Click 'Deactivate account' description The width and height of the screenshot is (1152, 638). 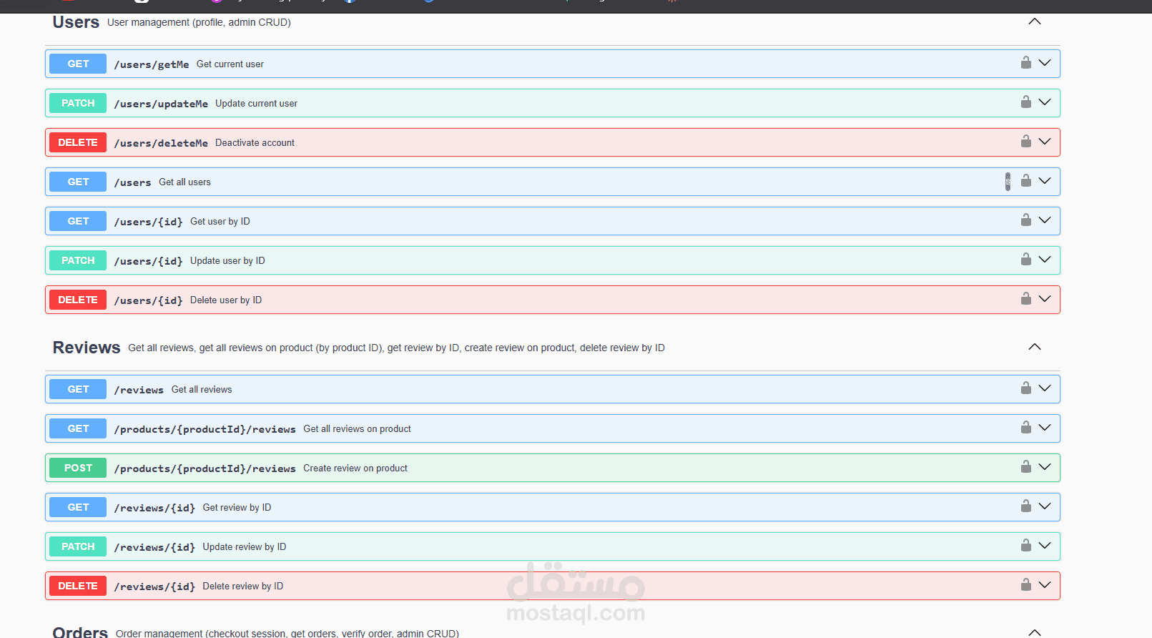255,142
